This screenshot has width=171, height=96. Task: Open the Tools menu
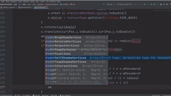[42, 2]
